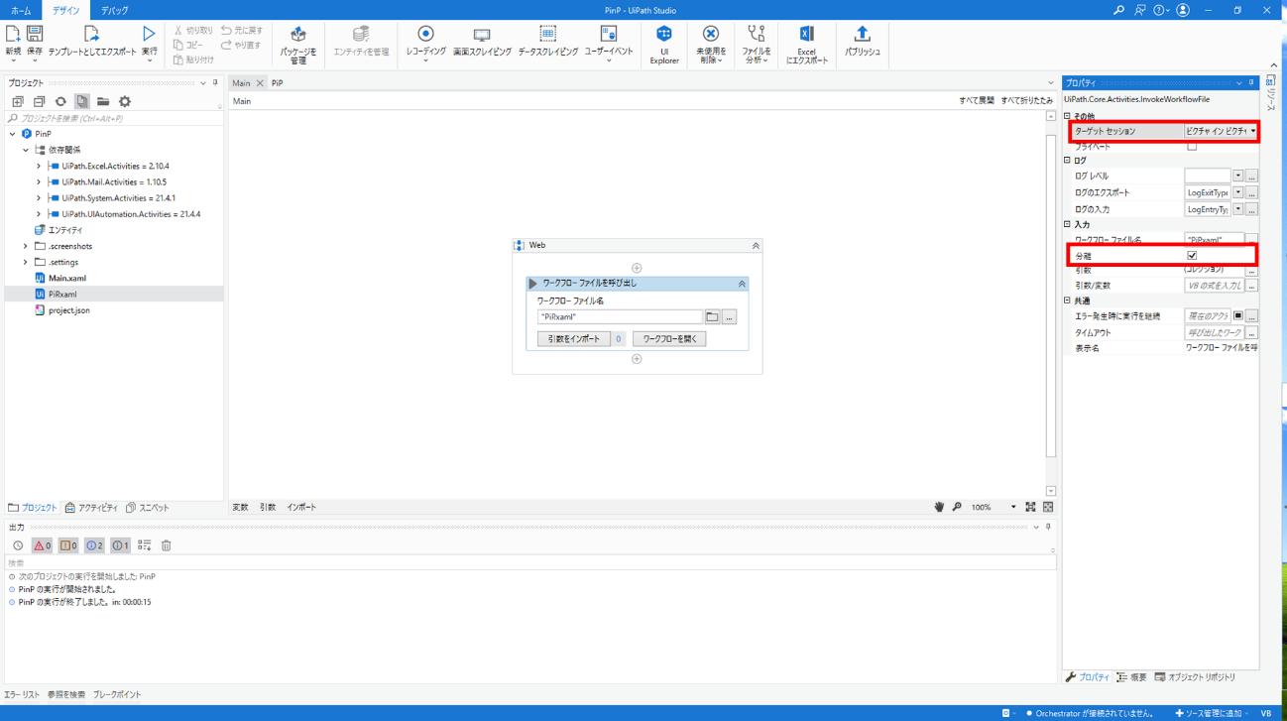The width and height of the screenshot is (1287, 721).
Task: Open the 100% zoom dropdown
Action: [x=1013, y=507]
